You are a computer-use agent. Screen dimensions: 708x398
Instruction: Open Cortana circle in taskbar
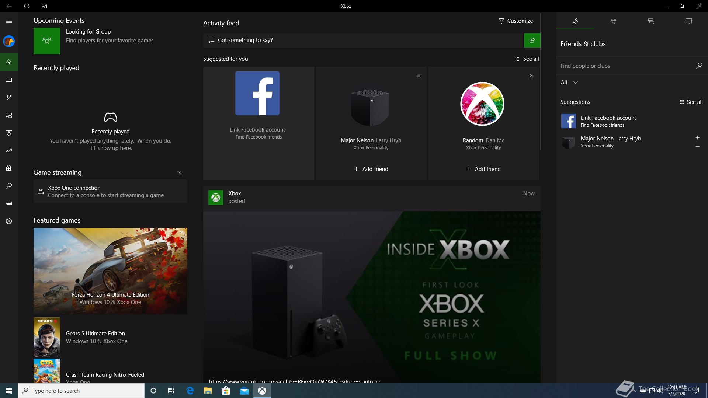tap(153, 391)
